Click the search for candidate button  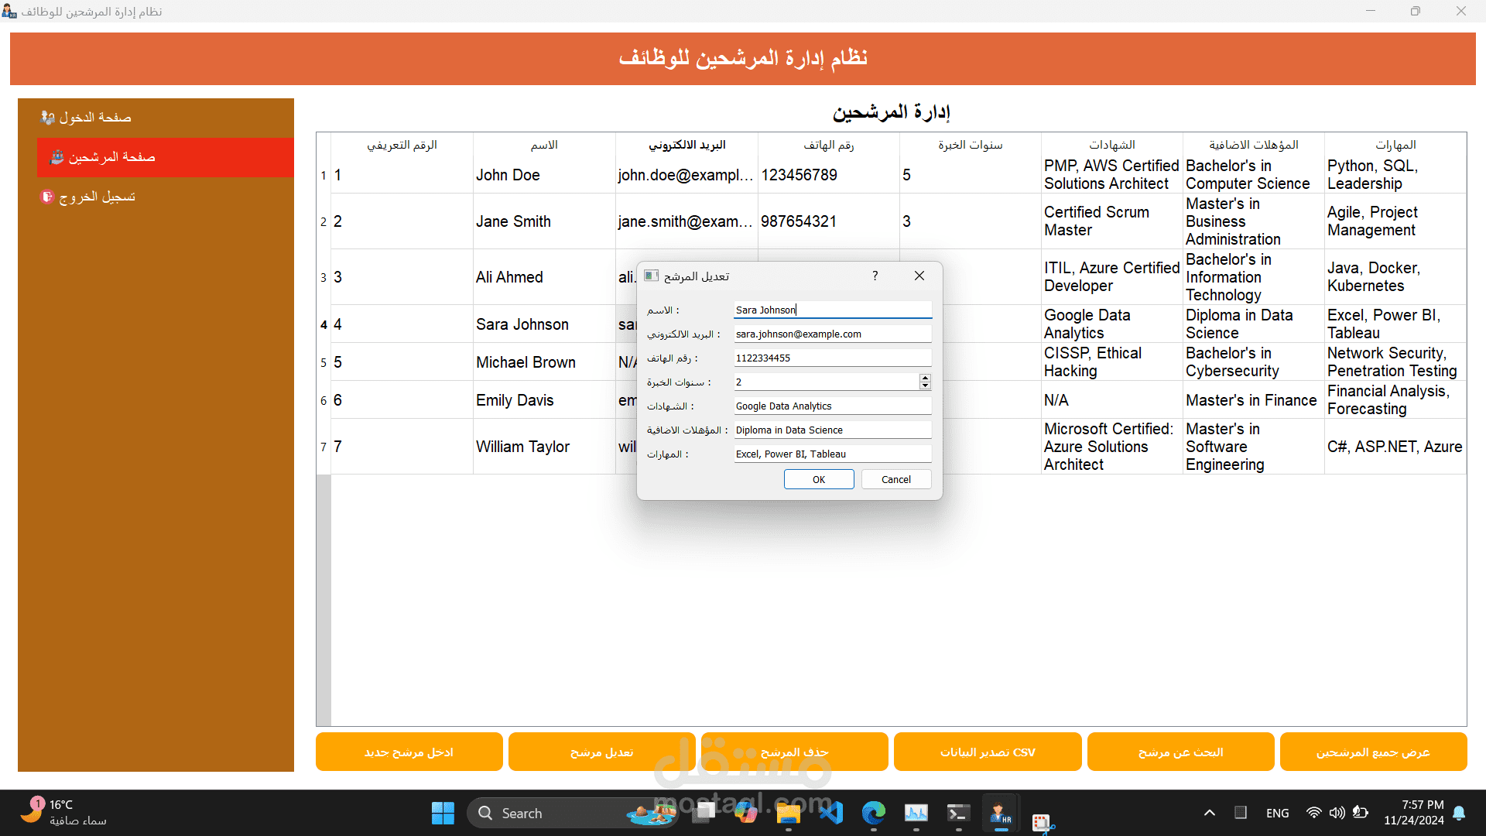point(1180,752)
